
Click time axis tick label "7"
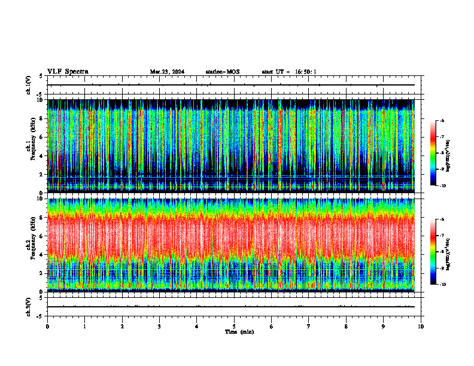click(x=309, y=327)
